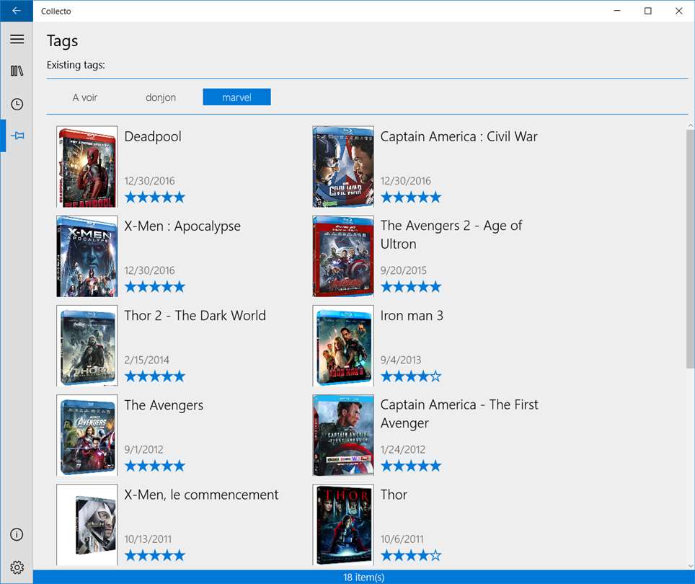This screenshot has width=695, height=584.
Task: Click Iron man 3 star rating
Action: point(411,376)
